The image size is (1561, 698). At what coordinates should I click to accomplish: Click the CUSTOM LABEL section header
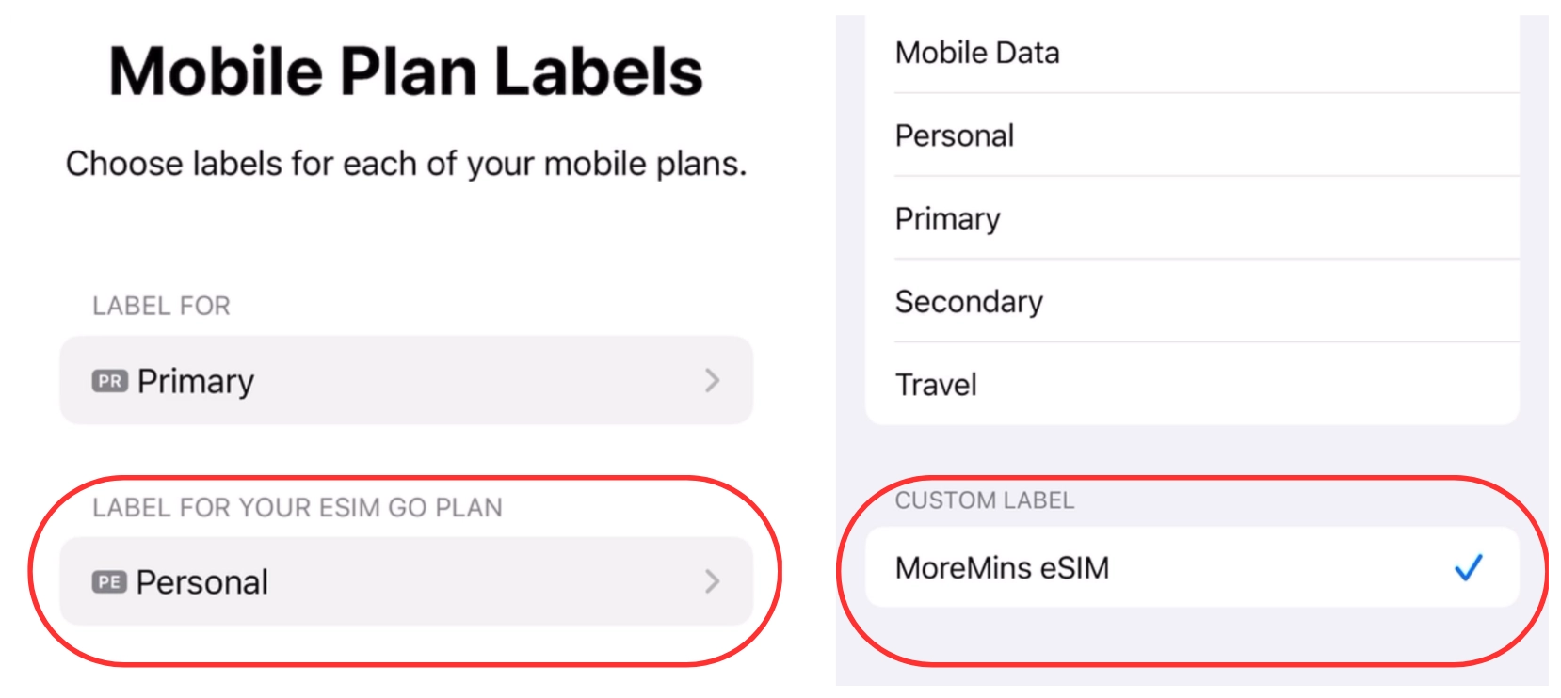[984, 500]
